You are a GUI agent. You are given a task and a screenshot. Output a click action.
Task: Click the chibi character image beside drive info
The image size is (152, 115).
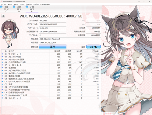(10, 34)
